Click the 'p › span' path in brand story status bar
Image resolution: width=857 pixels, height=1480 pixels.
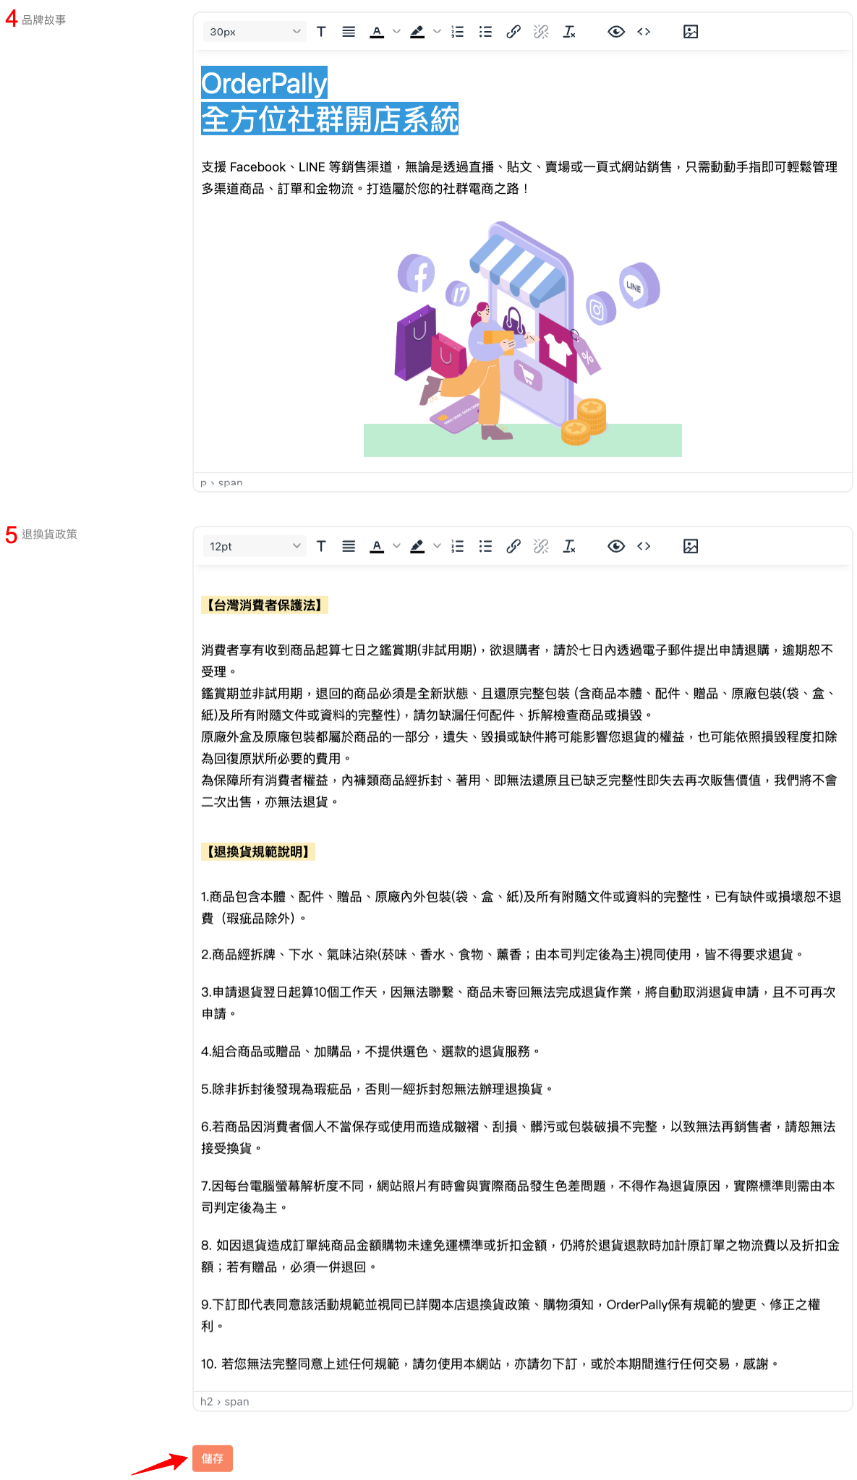221,482
